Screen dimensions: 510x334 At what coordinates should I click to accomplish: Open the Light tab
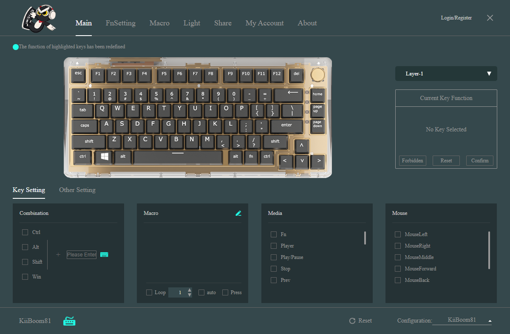tap(192, 23)
